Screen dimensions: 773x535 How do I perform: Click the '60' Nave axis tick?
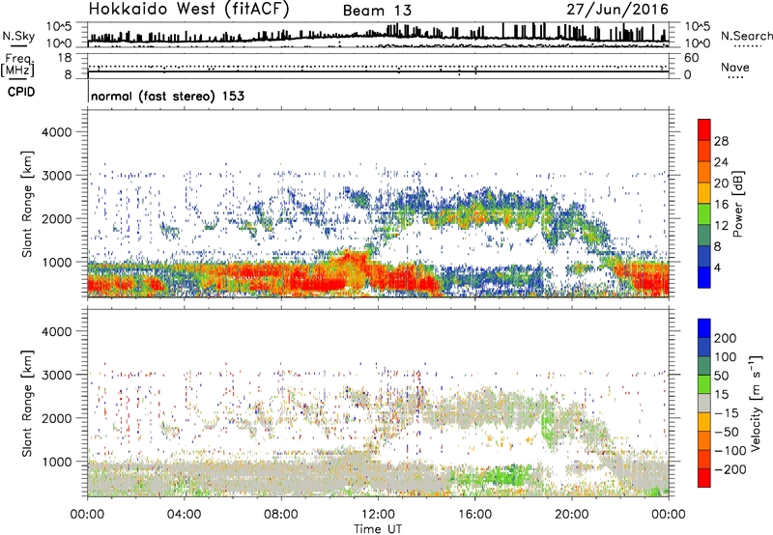coord(691,58)
